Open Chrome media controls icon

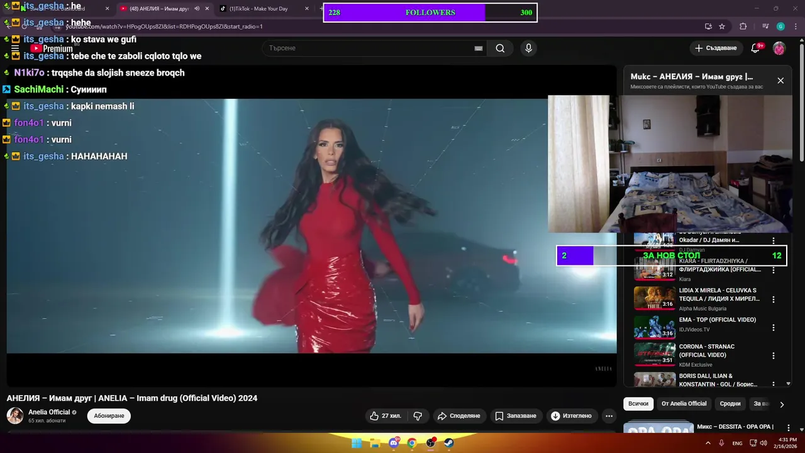(x=765, y=26)
